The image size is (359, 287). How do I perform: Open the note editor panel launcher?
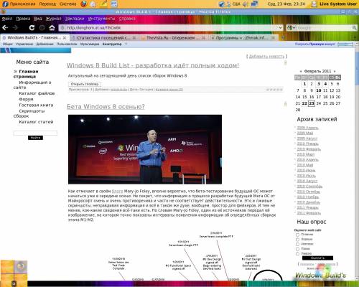[103, 4]
